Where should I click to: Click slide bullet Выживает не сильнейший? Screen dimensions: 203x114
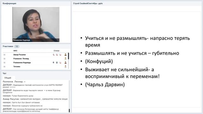(122, 73)
